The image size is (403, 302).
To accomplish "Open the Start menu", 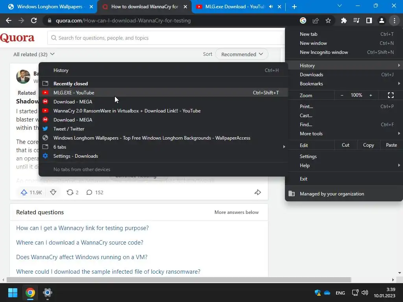I will (x=13, y=293).
